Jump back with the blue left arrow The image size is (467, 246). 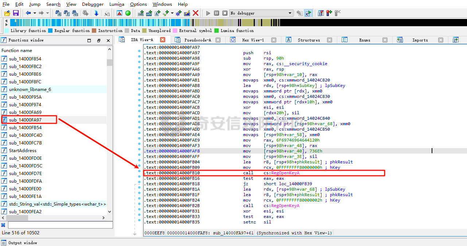(28, 13)
